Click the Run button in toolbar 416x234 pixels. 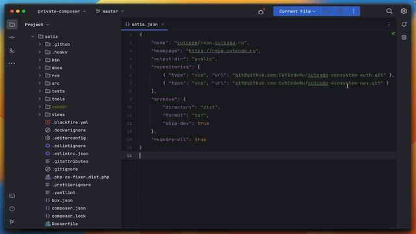[328, 11]
